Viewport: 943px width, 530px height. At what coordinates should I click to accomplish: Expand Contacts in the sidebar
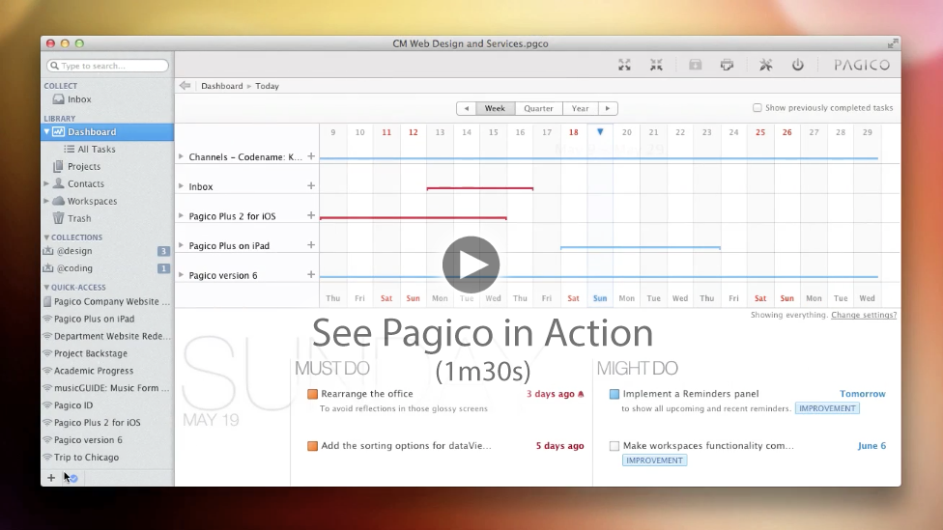click(46, 183)
